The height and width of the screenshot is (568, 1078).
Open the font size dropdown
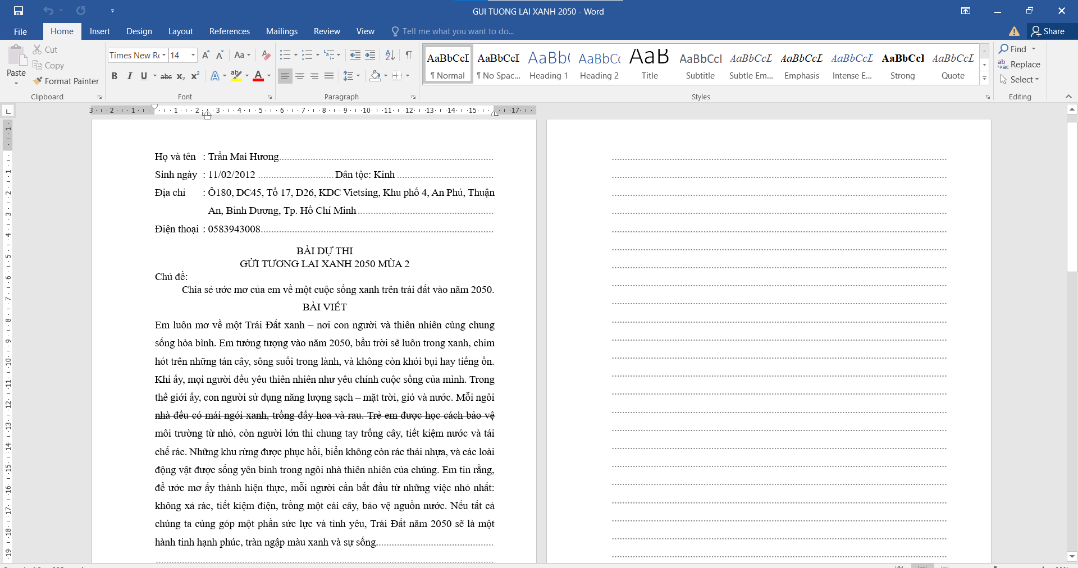pyautogui.click(x=193, y=55)
